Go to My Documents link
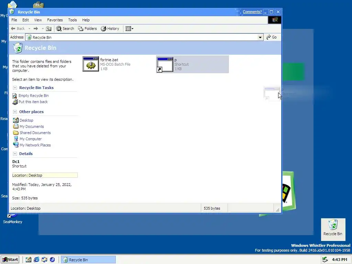This screenshot has width=352, height=264. point(32,126)
